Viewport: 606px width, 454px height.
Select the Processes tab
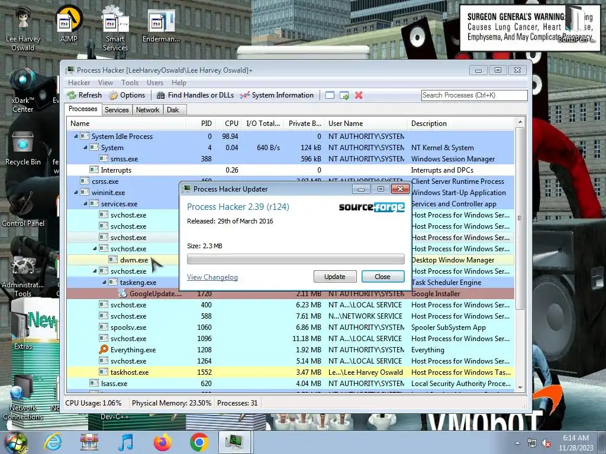click(x=83, y=109)
